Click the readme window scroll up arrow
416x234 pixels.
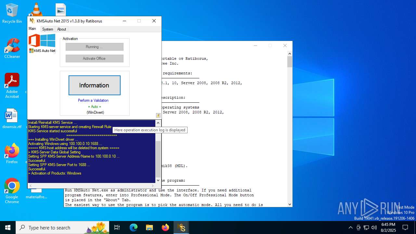pyautogui.click(x=290, y=54)
